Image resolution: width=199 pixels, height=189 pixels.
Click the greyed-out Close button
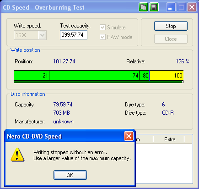click(171, 39)
